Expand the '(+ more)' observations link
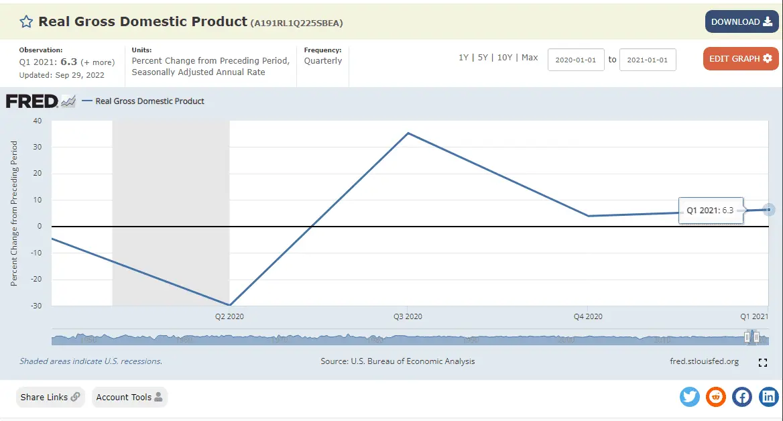This screenshot has height=421, width=783. [98, 62]
